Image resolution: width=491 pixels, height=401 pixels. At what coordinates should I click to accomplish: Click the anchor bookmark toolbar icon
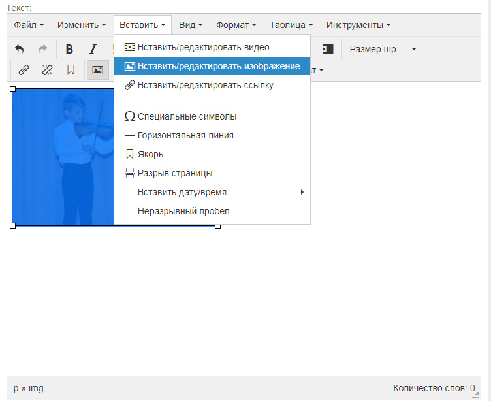[71, 69]
